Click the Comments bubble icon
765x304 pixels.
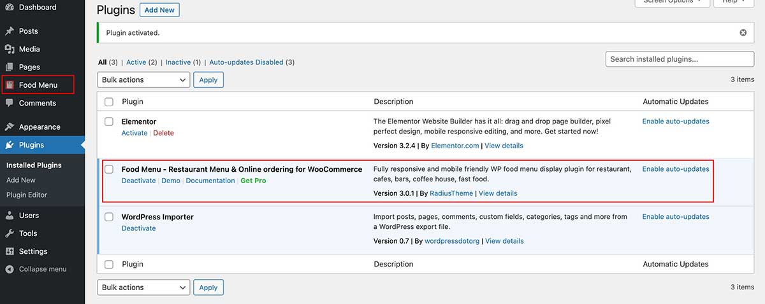(10, 103)
